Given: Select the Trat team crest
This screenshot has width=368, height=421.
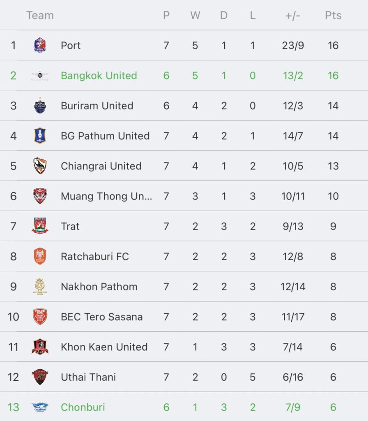Looking at the screenshot, I should click(x=40, y=226).
